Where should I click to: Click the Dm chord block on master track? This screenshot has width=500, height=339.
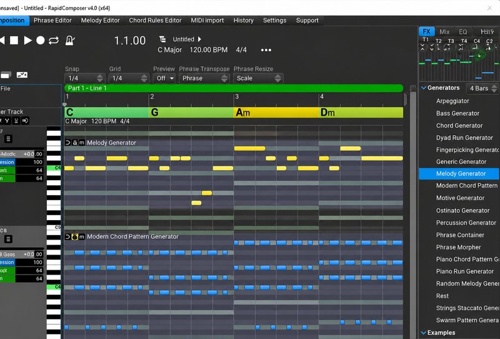361,113
